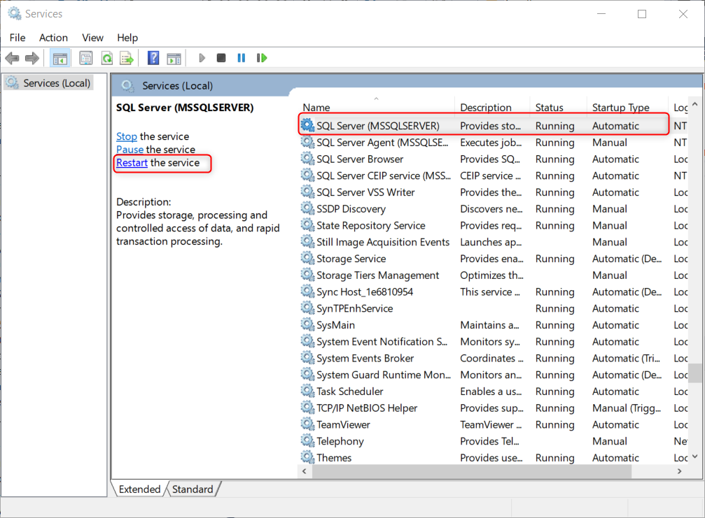Click gear icon of TeamViewer row
The height and width of the screenshot is (518, 705).
point(307,424)
